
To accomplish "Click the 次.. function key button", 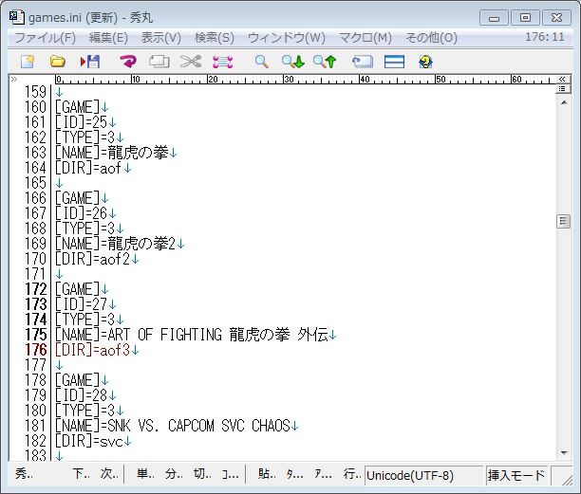I will coord(109,474).
